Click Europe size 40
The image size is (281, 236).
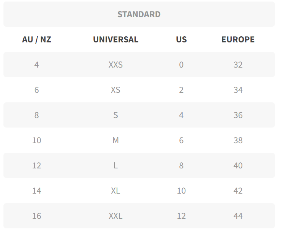[x=238, y=165]
